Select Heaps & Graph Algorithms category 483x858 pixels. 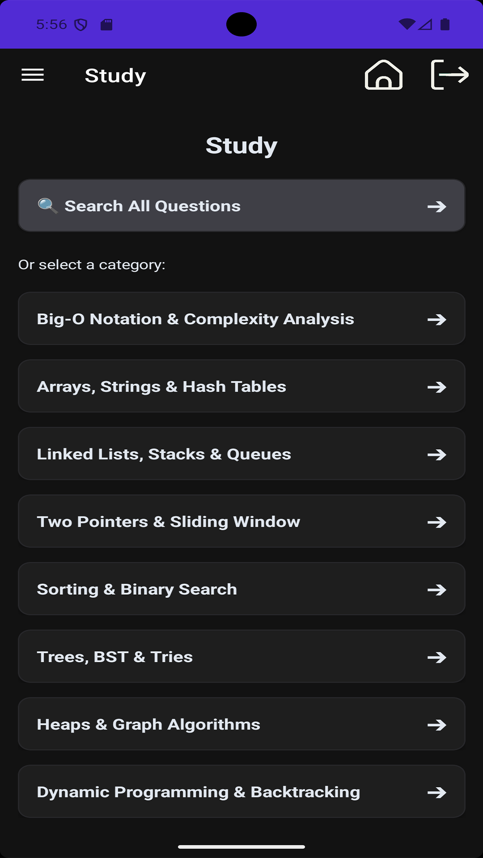click(x=241, y=724)
